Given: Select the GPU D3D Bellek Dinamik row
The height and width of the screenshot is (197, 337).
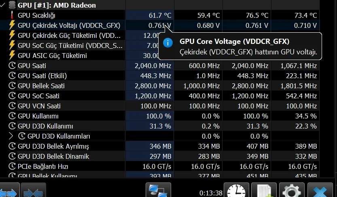Looking at the screenshot, I should (x=53, y=156).
